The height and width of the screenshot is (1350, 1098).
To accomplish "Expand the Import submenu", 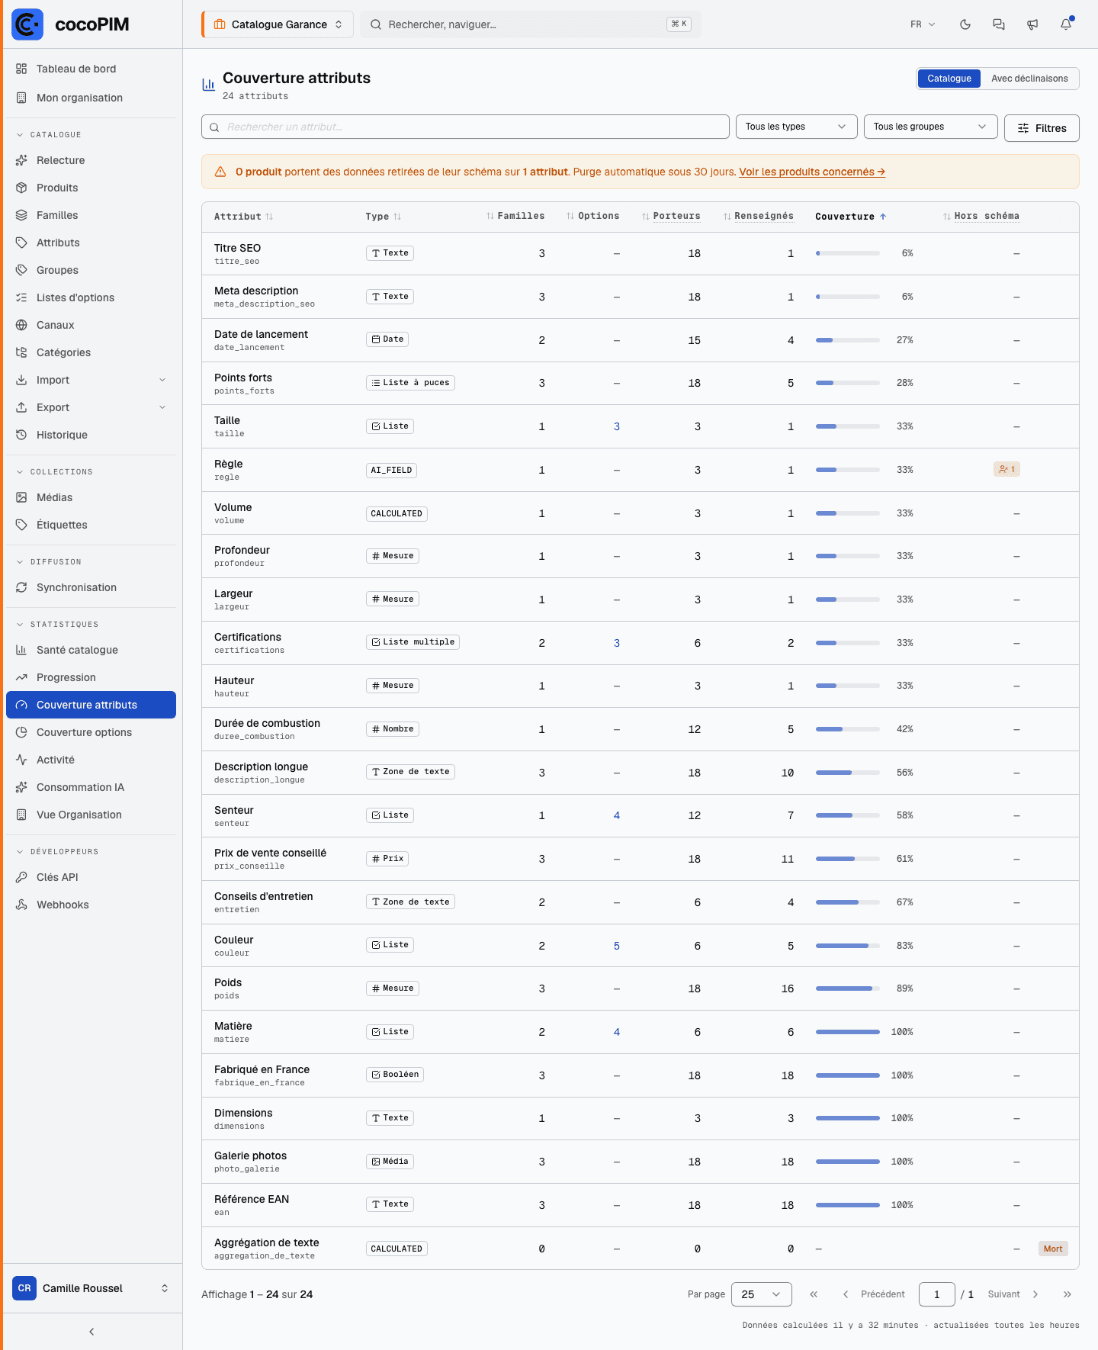I will (x=91, y=380).
